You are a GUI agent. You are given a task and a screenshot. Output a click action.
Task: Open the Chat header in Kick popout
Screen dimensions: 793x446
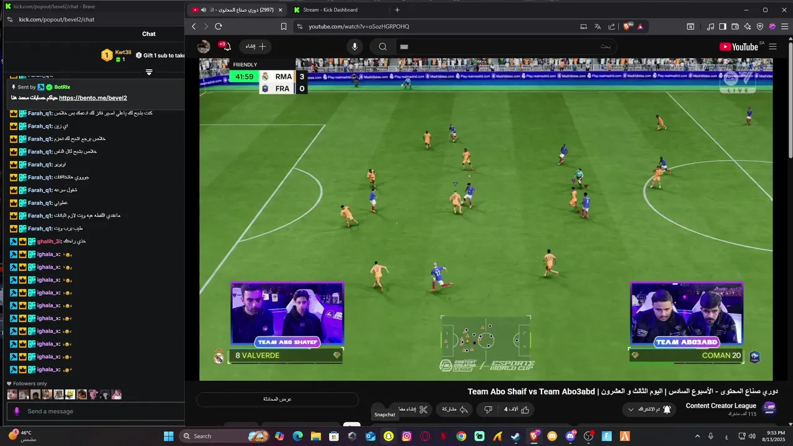point(149,34)
